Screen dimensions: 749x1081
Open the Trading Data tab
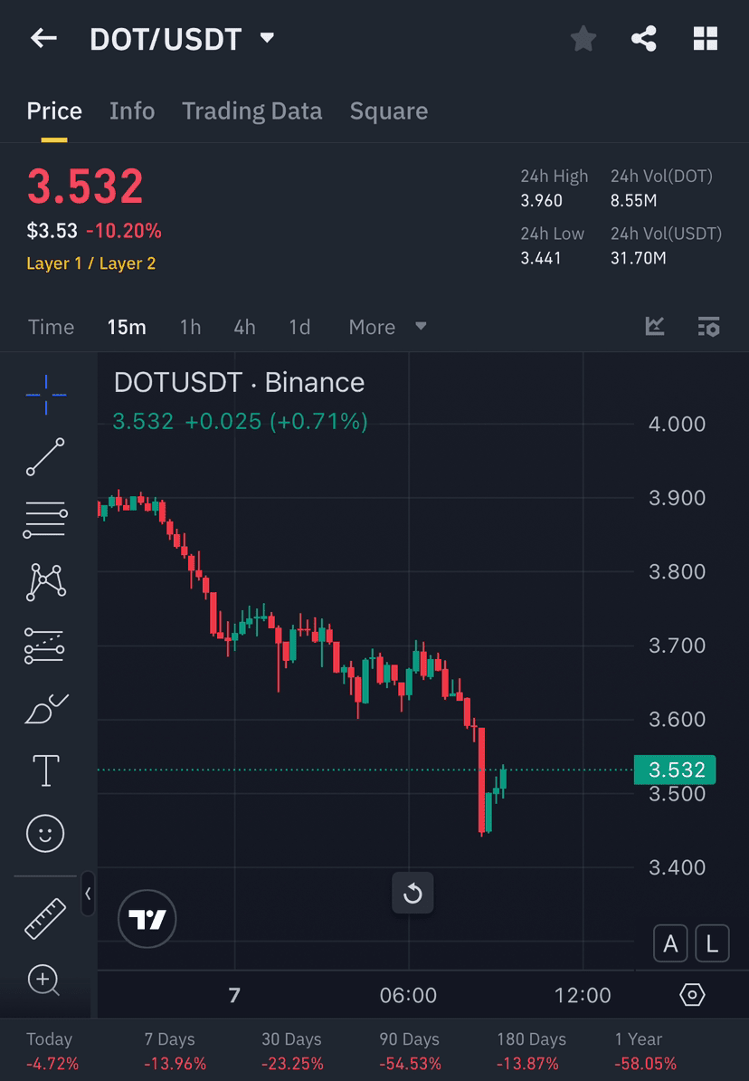pos(251,111)
